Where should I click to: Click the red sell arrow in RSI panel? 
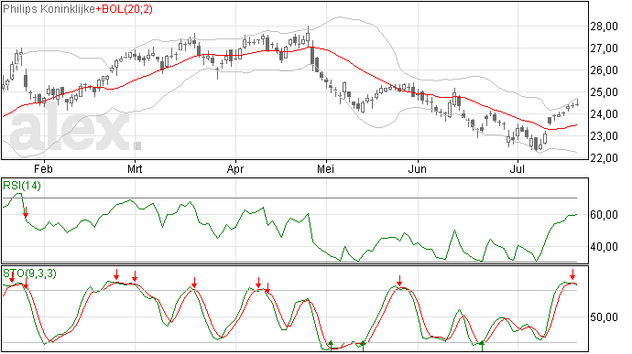[x=26, y=212]
